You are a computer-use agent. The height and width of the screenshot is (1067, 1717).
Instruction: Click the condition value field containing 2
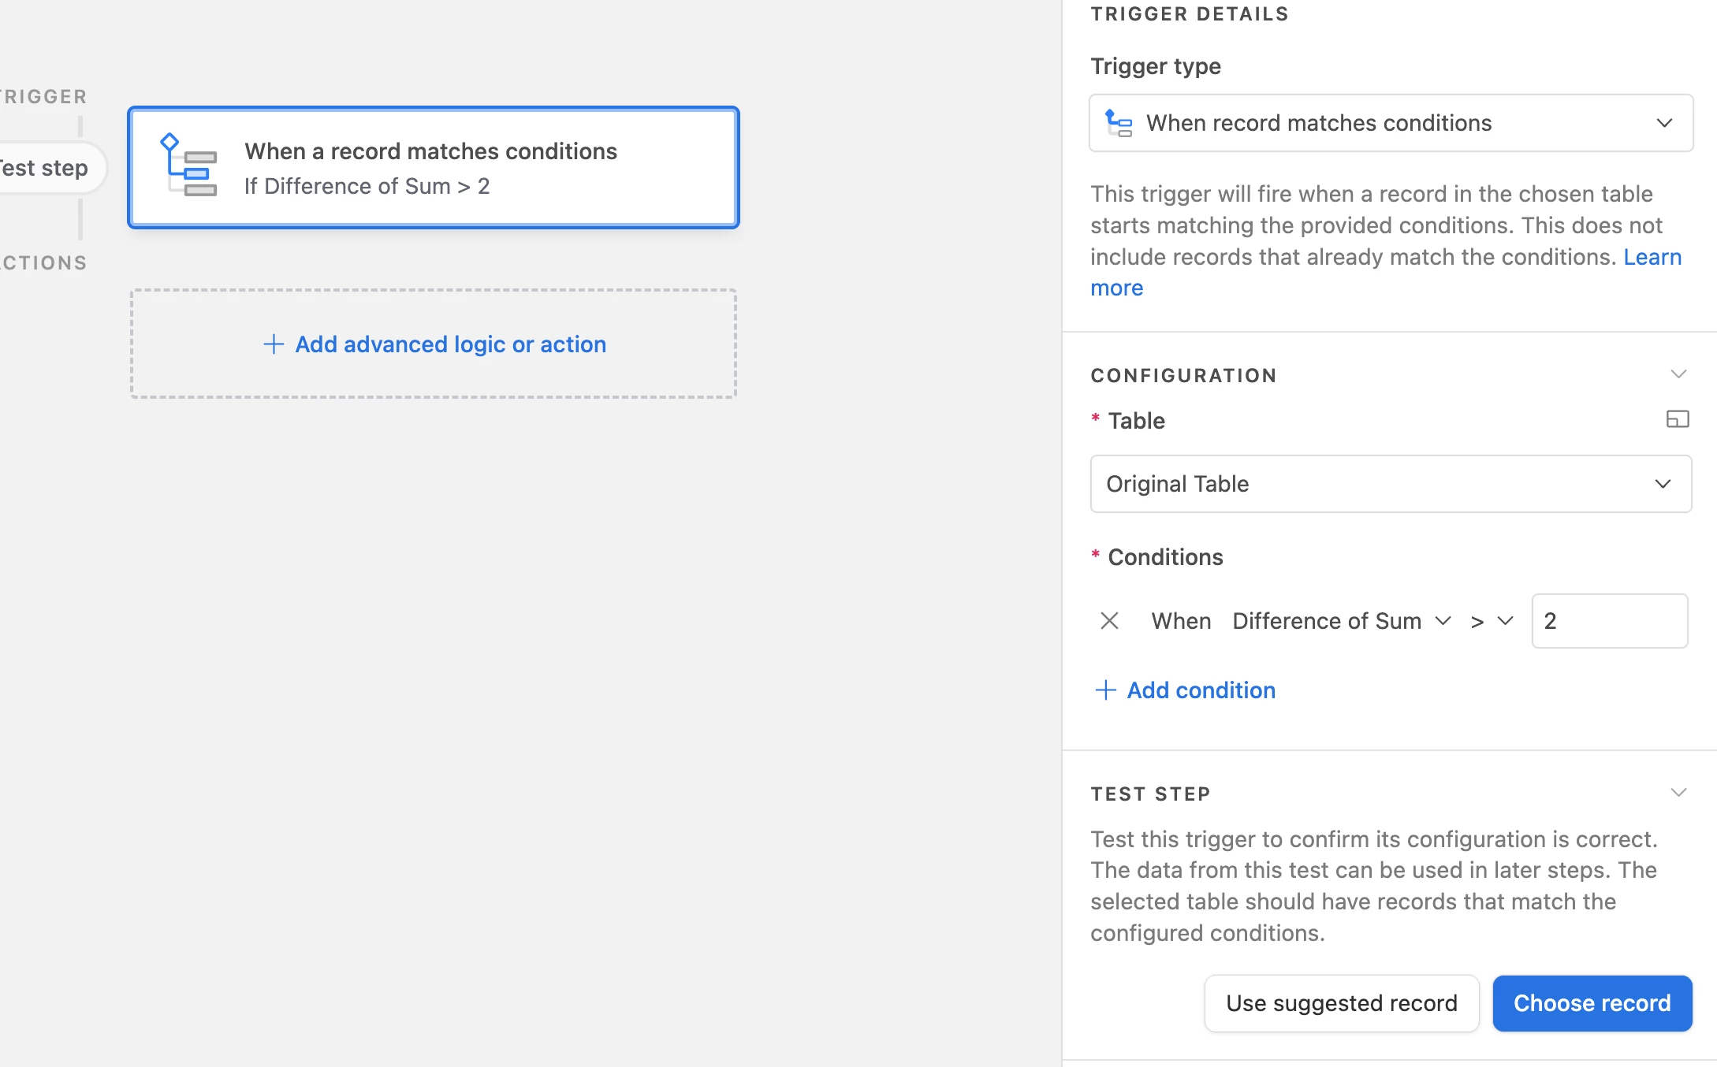point(1609,621)
